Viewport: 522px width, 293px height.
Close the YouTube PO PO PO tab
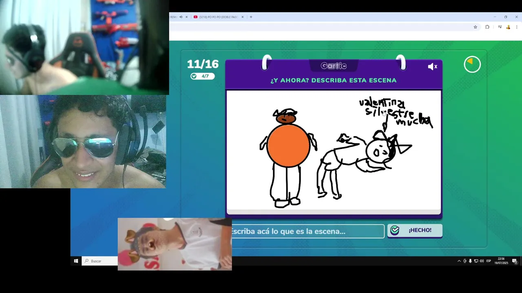(x=242, y=17)
